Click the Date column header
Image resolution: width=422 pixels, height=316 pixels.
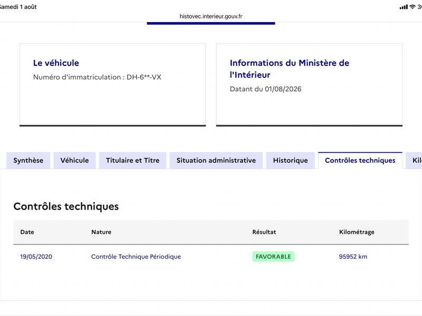click(x=27, y=232)
